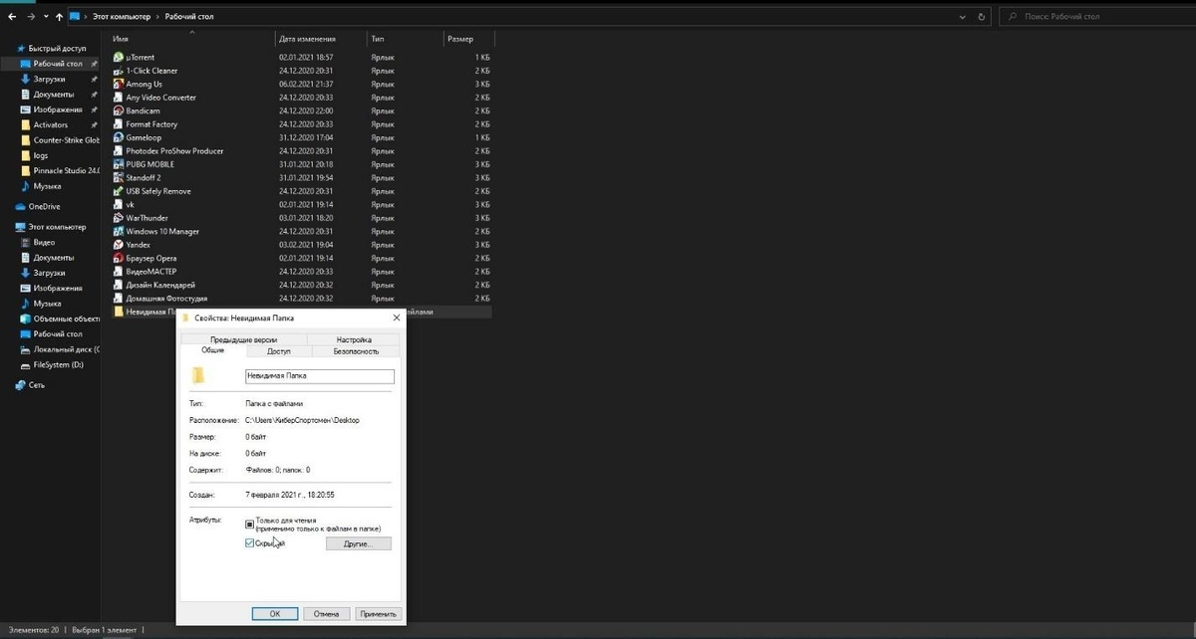Image resolution: width=1196 pixels, height=639 pixels.
Task: Select the Невидимая Папка row in file list
Action: coord(302,312)
